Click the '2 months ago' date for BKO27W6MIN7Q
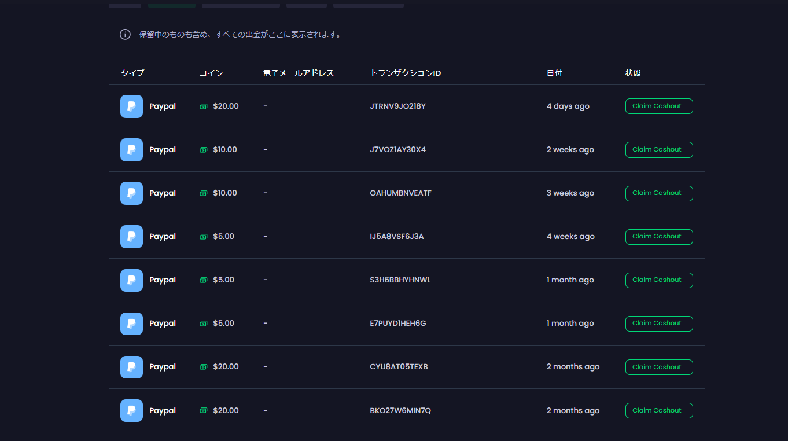This screenshot has width=788, height=441. point(573,410)
